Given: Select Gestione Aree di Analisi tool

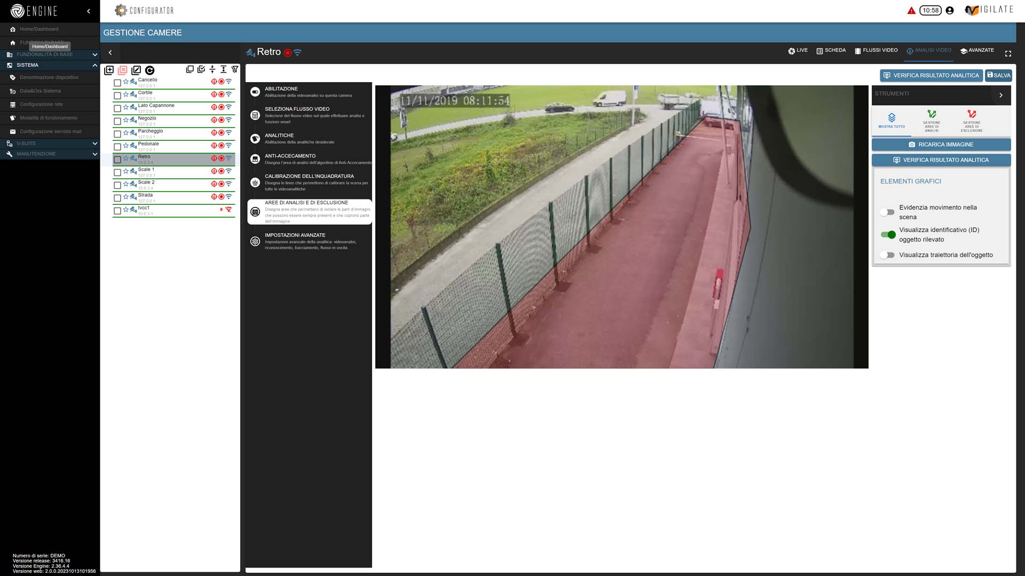Looking at the screenshot, I should click(x=932, y=121).
